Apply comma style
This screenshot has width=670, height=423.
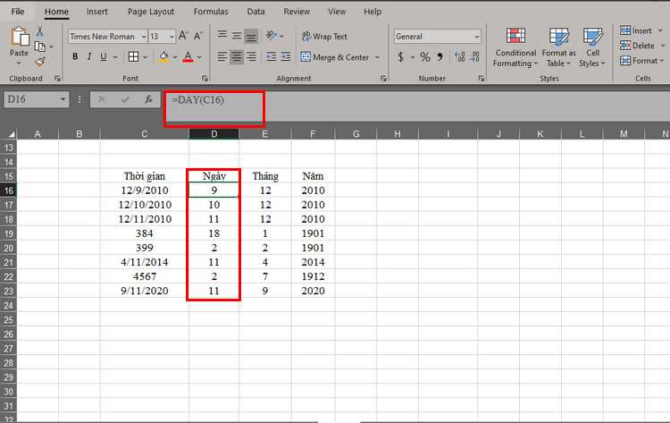(x=440, y=56)
